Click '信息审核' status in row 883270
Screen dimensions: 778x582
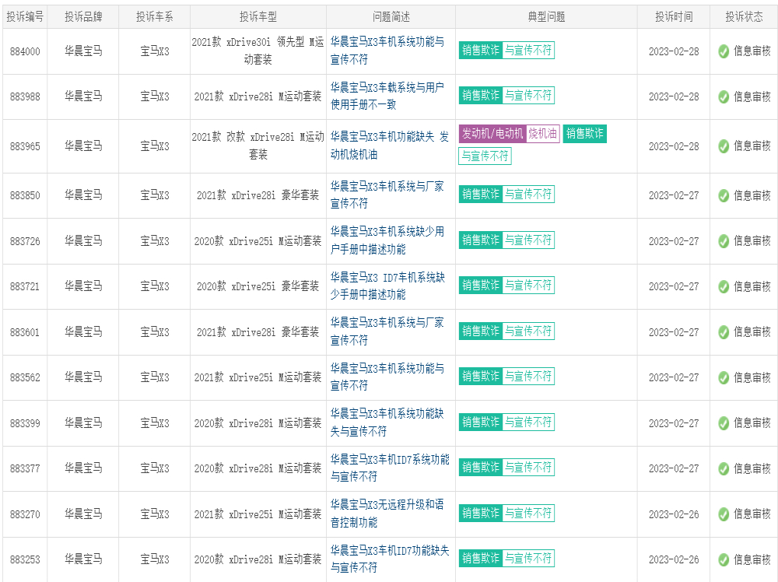pos(752,514)
